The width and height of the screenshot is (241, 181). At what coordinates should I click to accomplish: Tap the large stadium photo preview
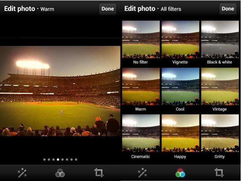[x=60, y=91]
